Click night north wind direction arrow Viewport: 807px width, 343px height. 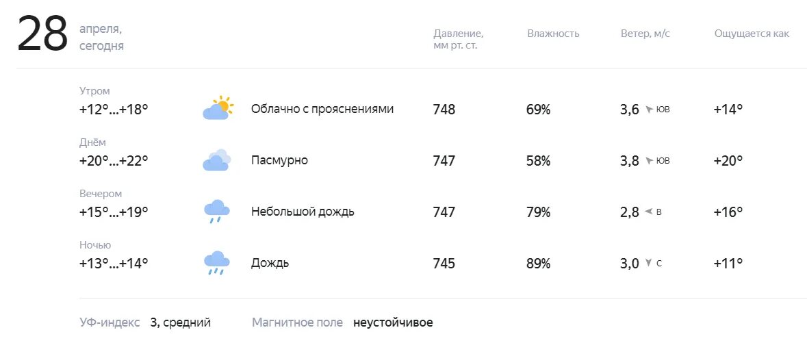(649, 263)
